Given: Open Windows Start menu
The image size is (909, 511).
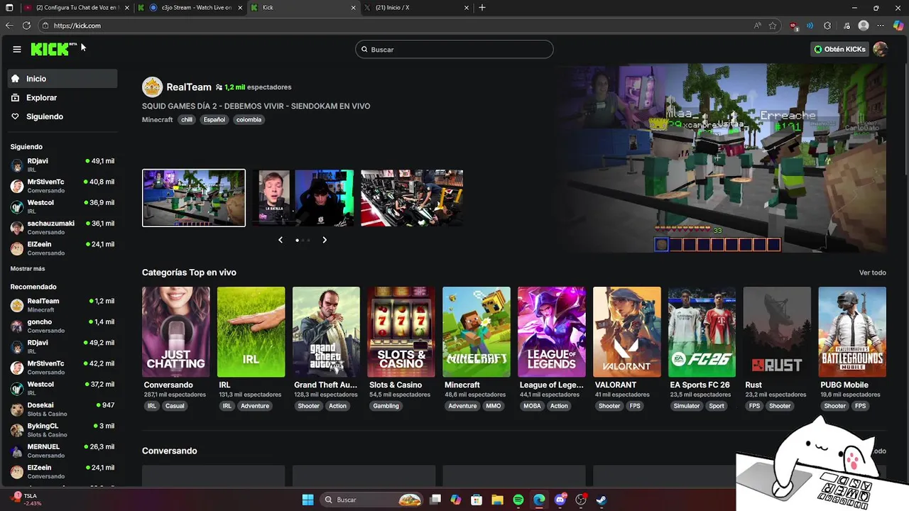Looking at the screenshot, I should [307, 500].
